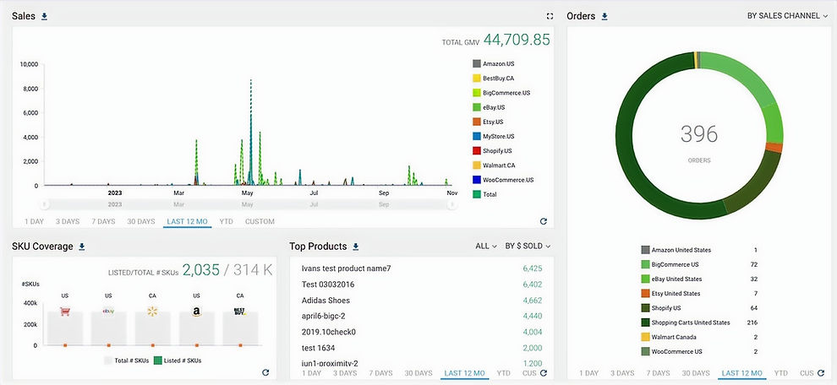Image resolution: width=837 pixels, height=385 pixels.
Task: Refresh the SKU Coverage panel
Action: [265, 372]
